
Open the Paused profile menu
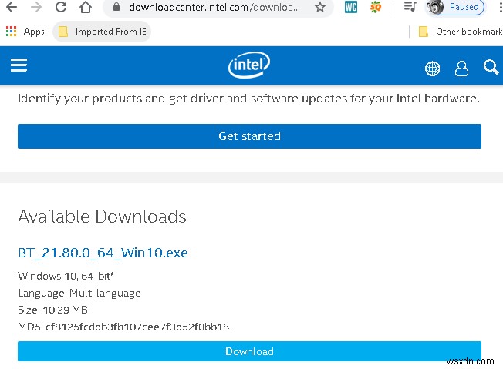455,7
